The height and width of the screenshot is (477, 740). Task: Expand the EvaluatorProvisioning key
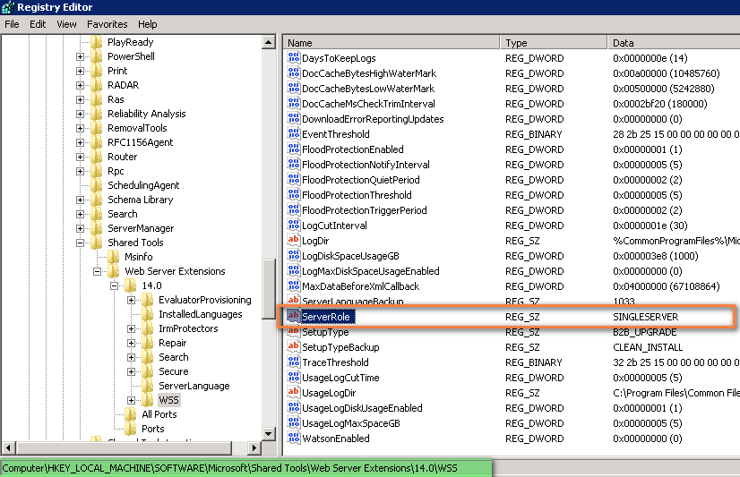point(131,300)
